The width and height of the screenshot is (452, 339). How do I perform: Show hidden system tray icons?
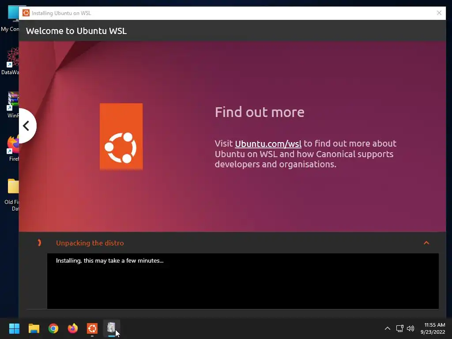tap(388, 328)
